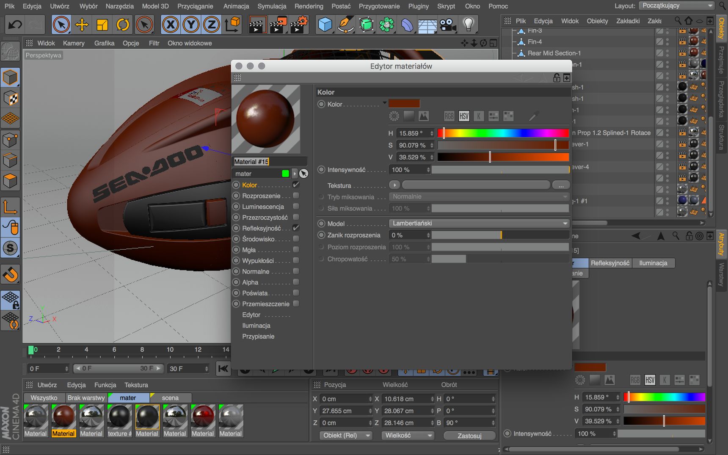
Task: Enable the Przezroczystość channel checkbox
Action: (x=296, y=217)
